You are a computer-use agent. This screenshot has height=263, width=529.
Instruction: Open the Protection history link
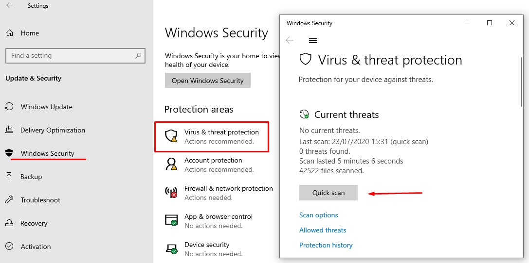point(326,245)
